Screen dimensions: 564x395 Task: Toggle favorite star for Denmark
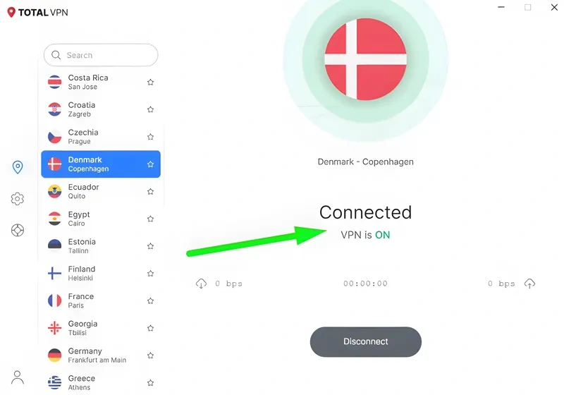[x=150, y=164]
